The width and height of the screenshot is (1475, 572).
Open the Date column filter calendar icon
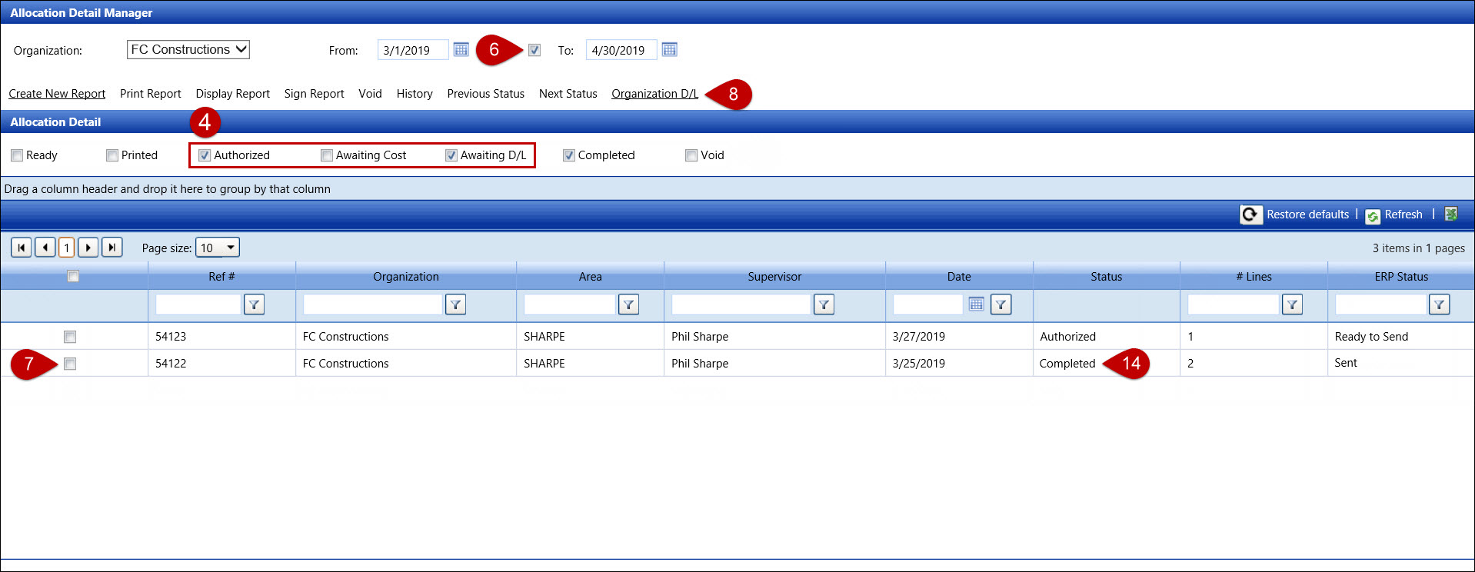click(976, 304)
